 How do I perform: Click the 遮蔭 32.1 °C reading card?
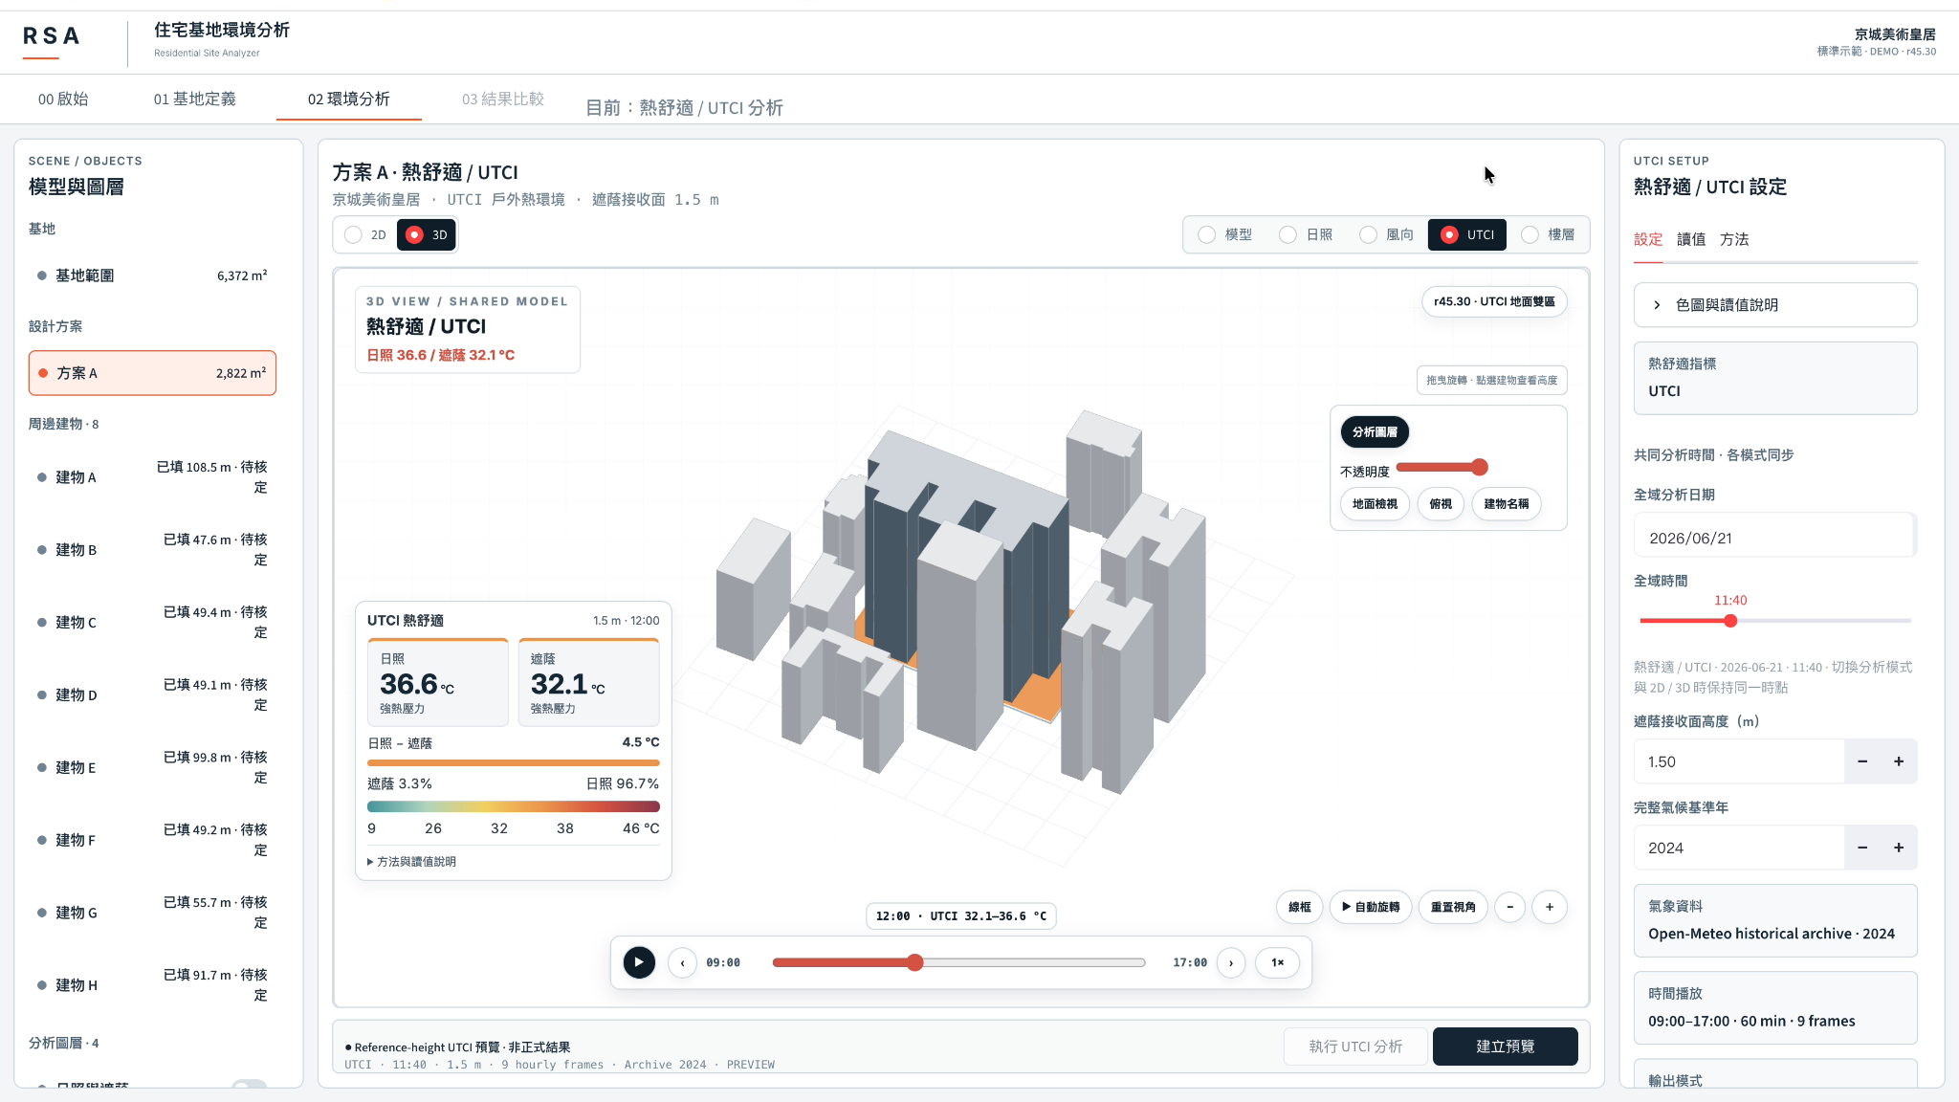(x=589, y=683)
